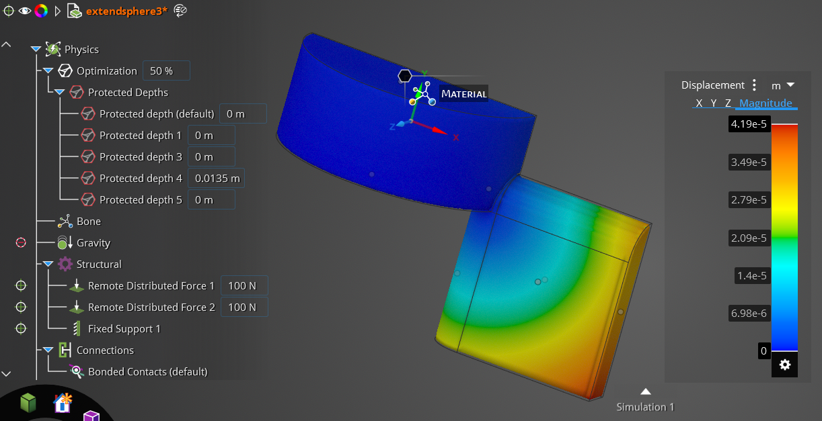
Task: Click the Protected depth 4 icon
Action: [x=88, y=178]
